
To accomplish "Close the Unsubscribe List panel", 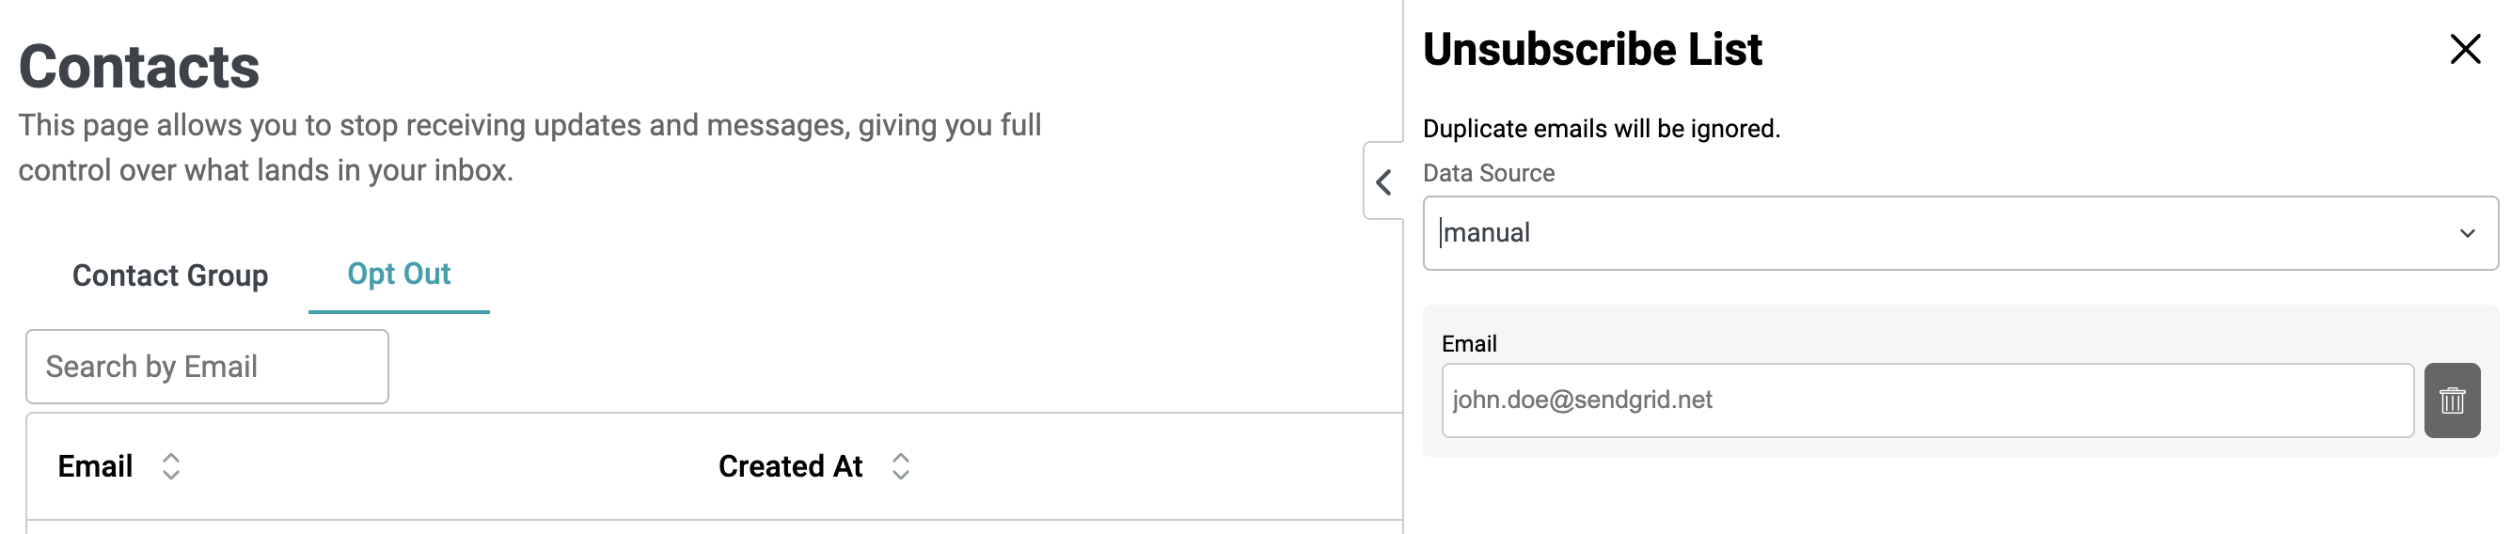I will 2464,49.
